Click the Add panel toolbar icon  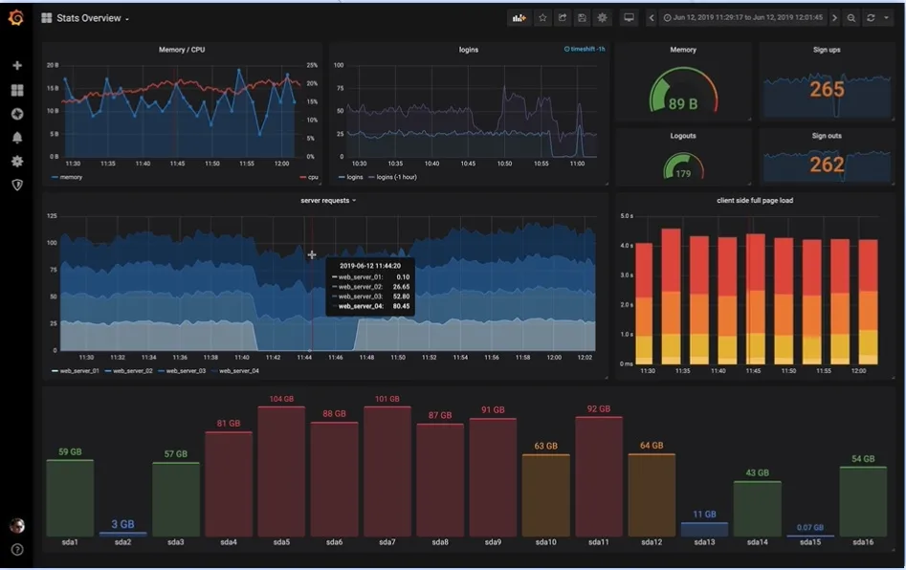(519, 18)
